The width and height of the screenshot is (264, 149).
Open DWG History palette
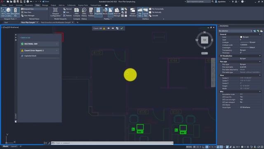[x=84, y=12]
